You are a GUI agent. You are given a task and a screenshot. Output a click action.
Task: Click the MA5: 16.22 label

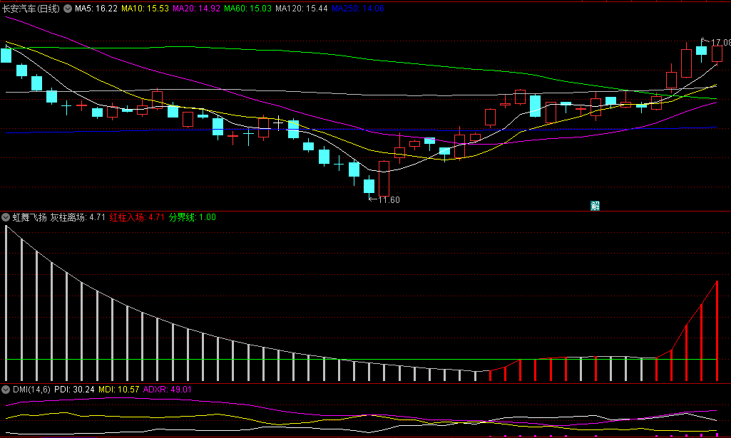coord(96,9)
